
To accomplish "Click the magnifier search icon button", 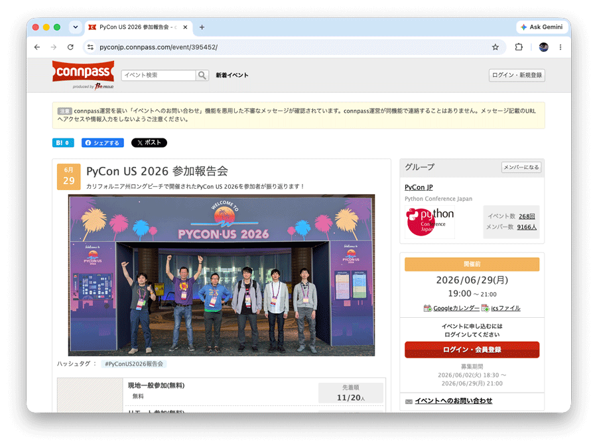I will click(x=202, y=75).
